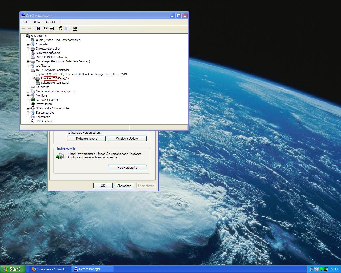Viewport: 341px width, 273px height.
Task: Open the ? help menu
Action: coord(60,22)
